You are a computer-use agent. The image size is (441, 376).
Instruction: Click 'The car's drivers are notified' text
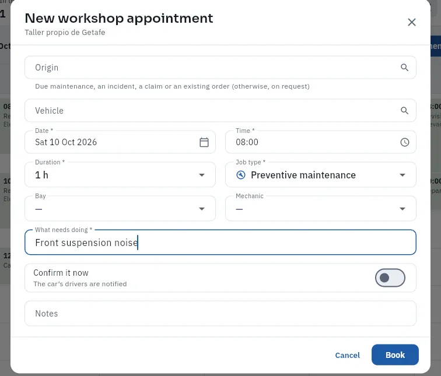point(80,284)
